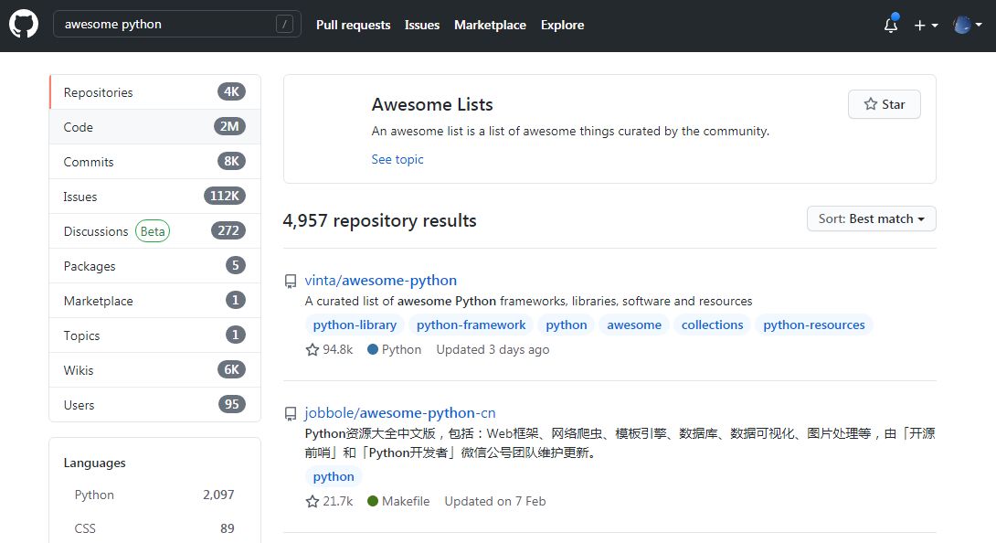The height and width of the screenshot is (543, 996).
Task: Select the Commits results filter
Action: (x=155, y=162)
